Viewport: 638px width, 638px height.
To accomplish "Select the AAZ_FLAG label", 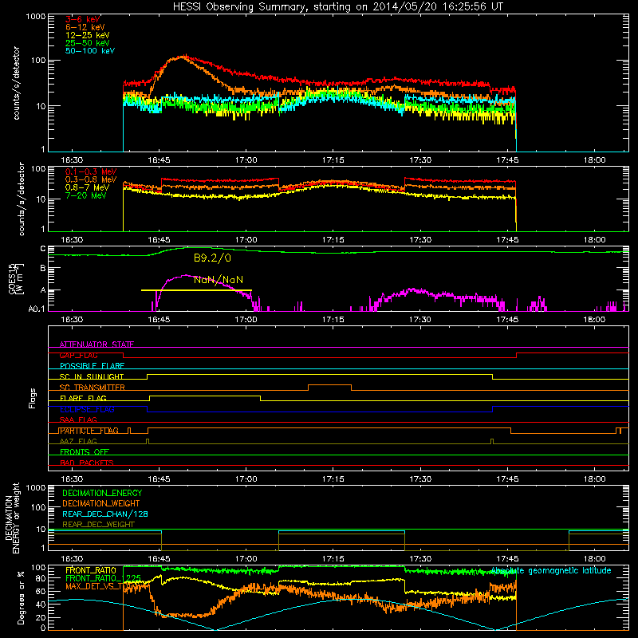I will (x=78, y=441).
